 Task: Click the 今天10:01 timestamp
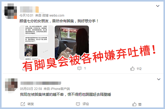[x=26, y=16]
